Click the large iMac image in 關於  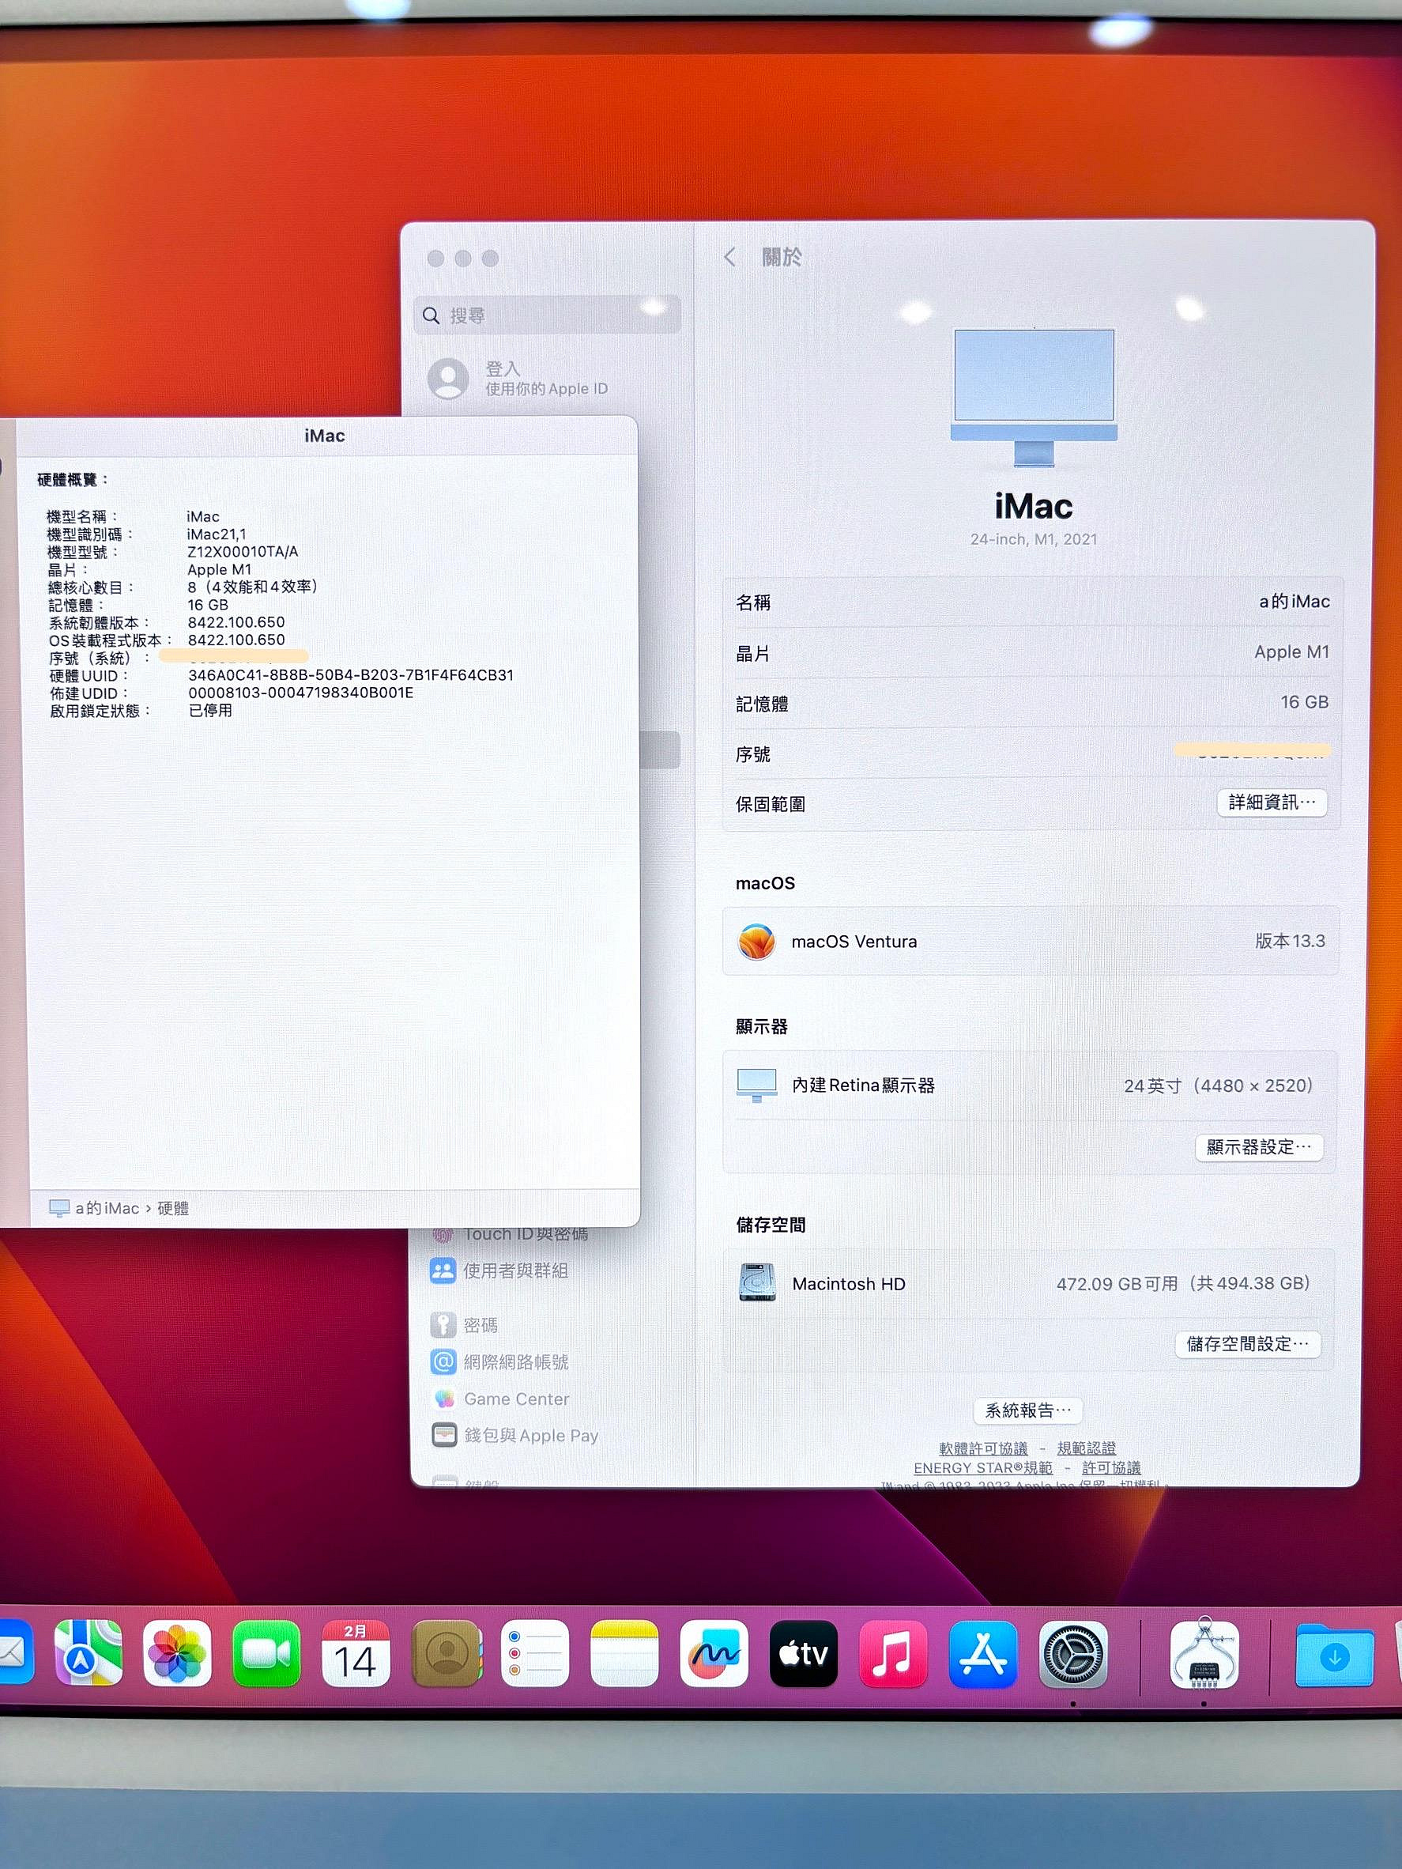(1034, 397)
